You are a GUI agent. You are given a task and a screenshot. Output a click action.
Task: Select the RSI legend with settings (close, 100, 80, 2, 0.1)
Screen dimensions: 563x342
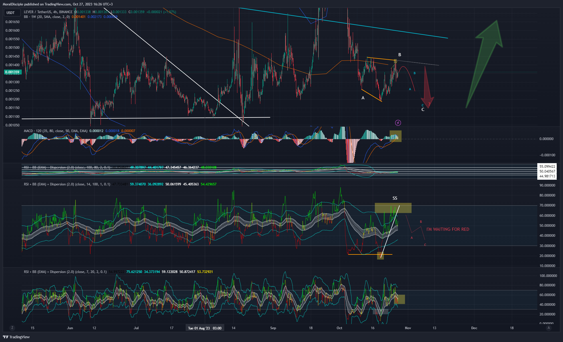[67, 167]
